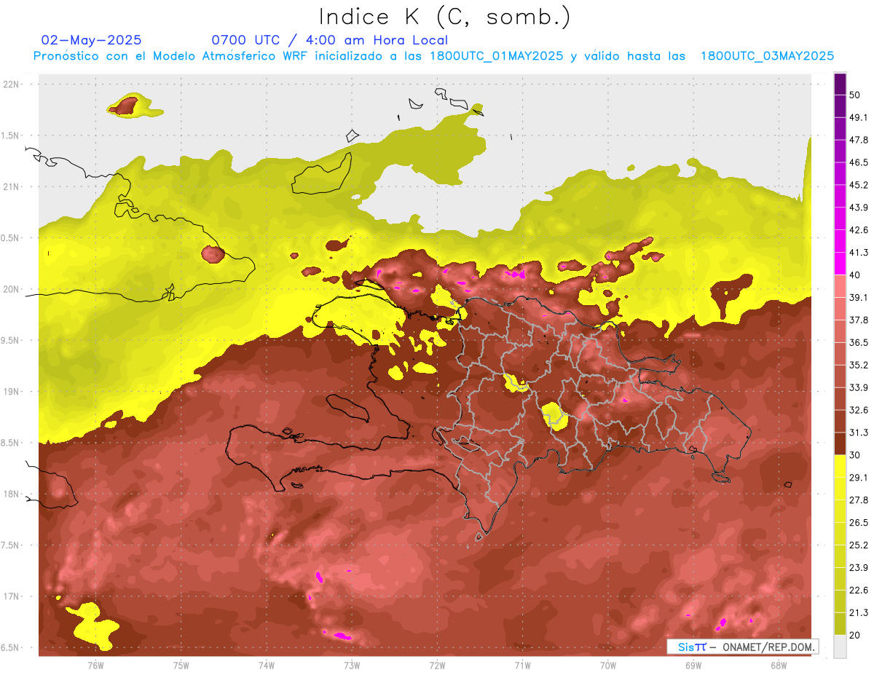Click the '70W' longitude label

(x=608, y=666)
